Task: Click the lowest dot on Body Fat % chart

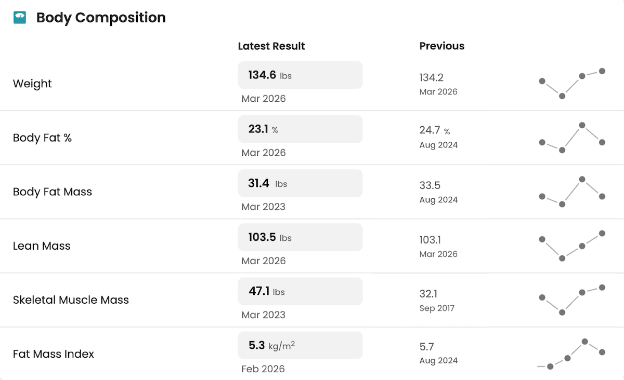Action: click(562, 150)
